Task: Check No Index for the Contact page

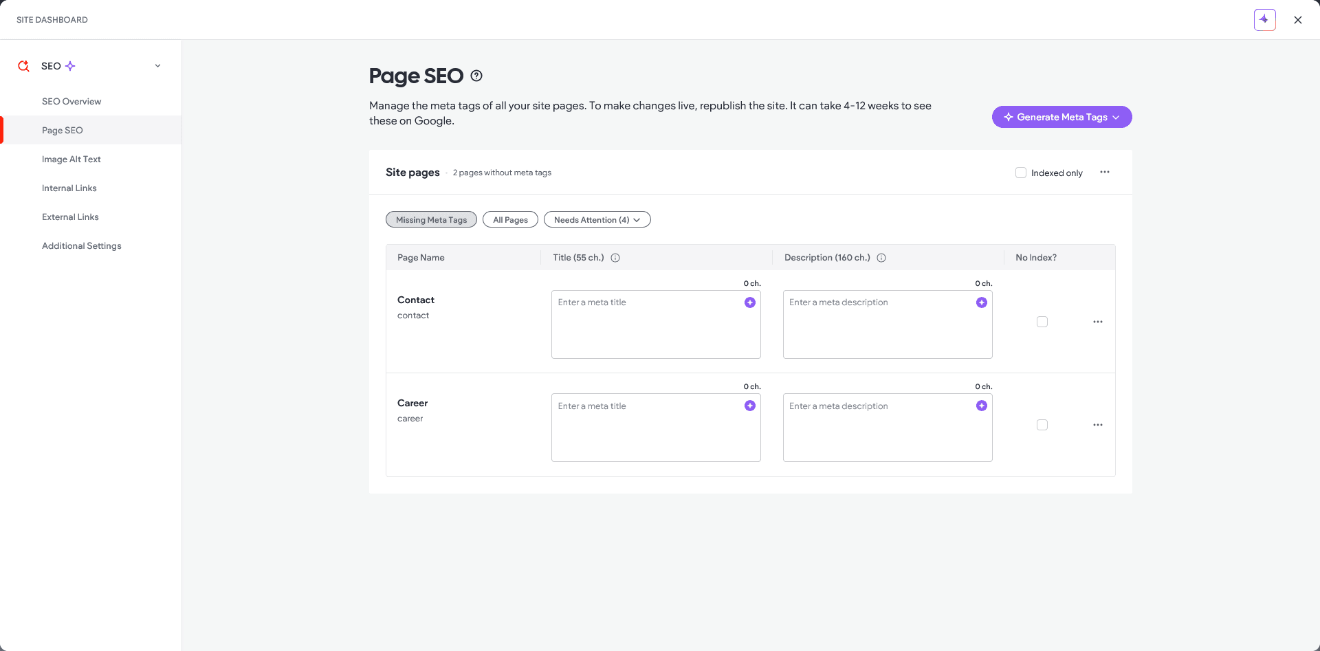Action: coord(1042,322)
